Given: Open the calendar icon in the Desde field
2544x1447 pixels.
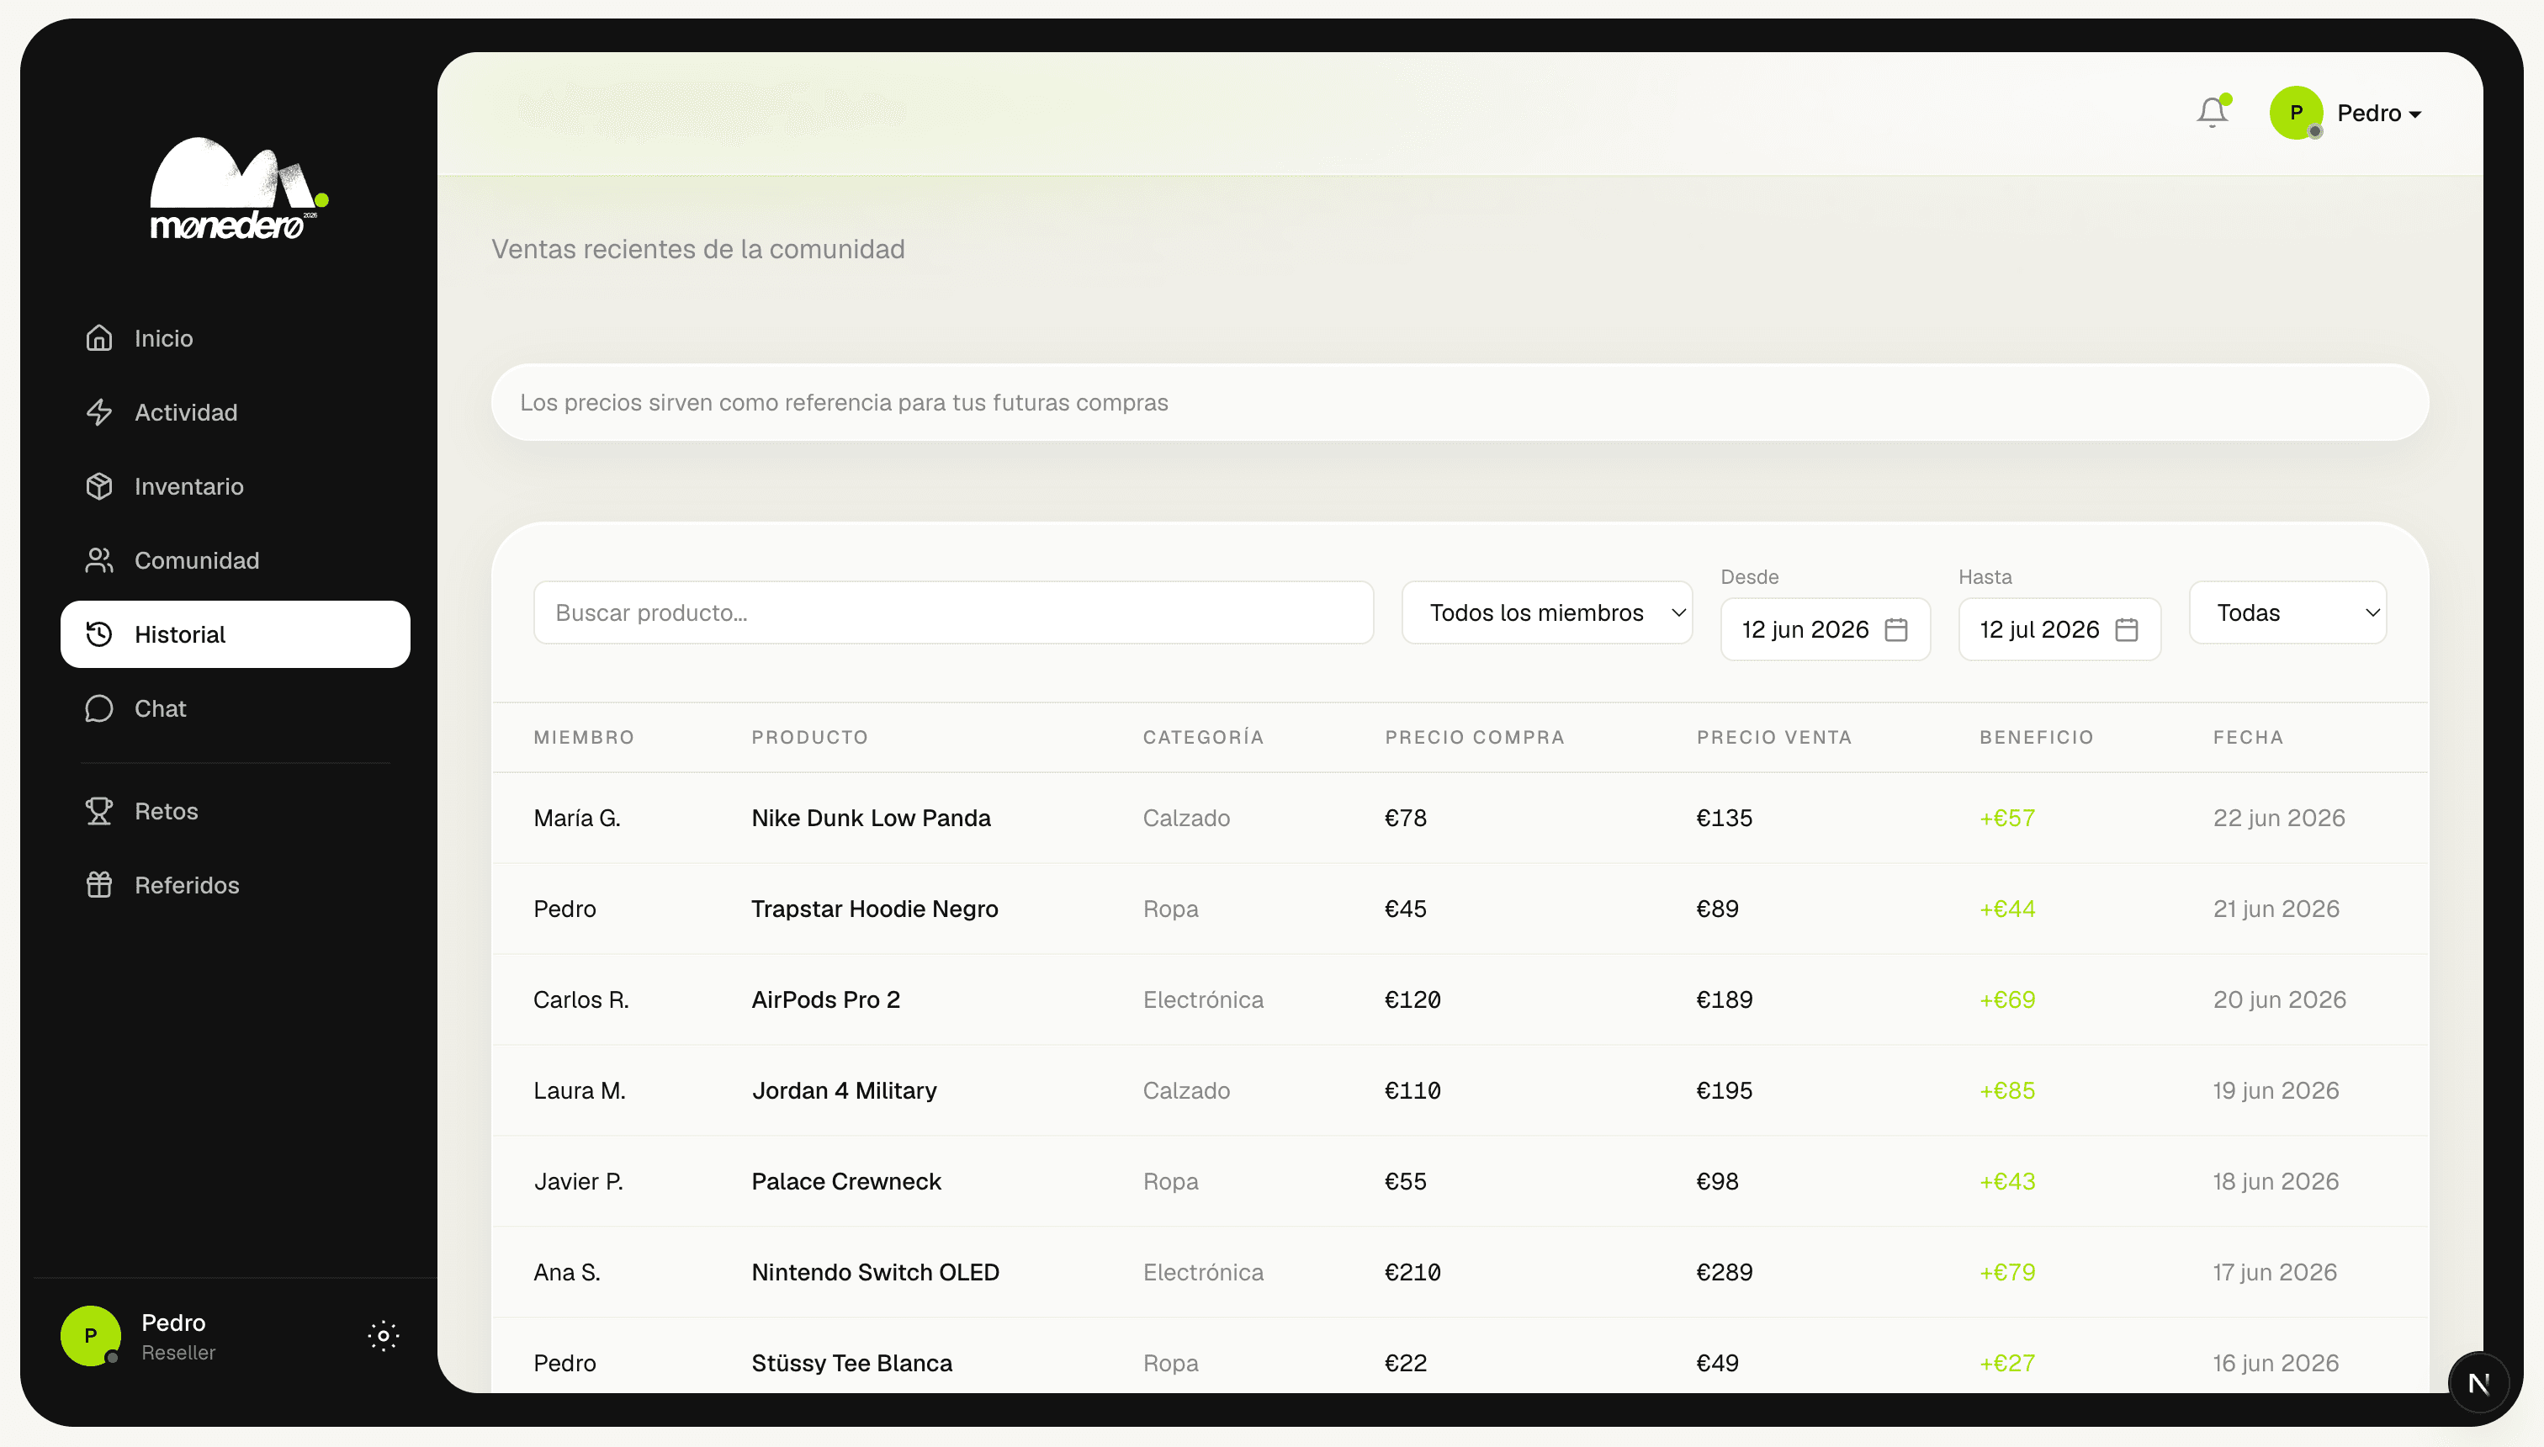Looking at the screenshot, I should tap(1896, 630).
